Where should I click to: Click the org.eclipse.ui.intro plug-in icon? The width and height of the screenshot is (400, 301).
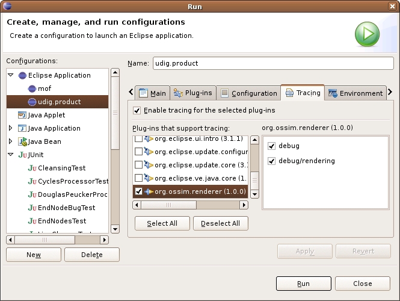pos(149,139)
